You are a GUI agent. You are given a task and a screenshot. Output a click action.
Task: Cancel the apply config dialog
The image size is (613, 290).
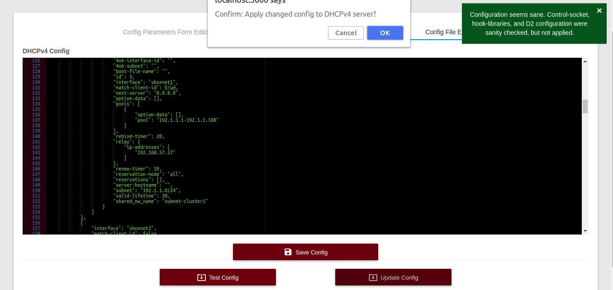coord(346,32)
